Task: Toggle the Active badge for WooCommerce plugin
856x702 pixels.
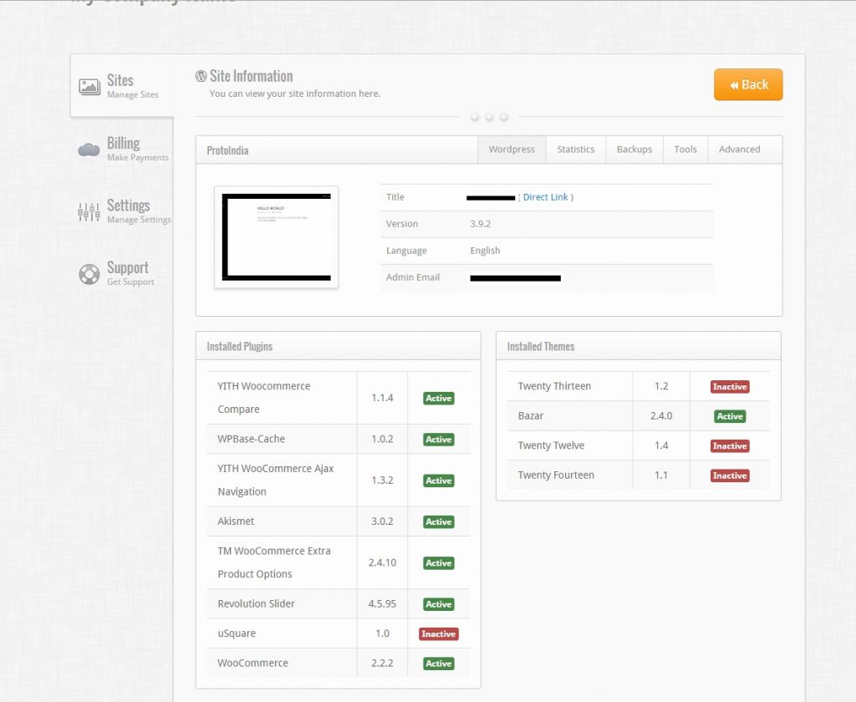Action: click(438, 664)
